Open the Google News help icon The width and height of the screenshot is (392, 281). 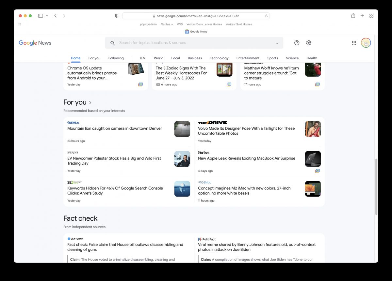tap(297, 43)
